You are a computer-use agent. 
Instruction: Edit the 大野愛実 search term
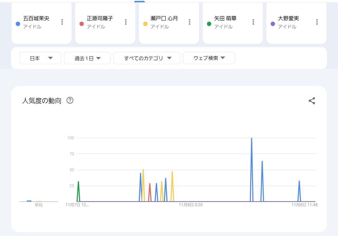288,18
